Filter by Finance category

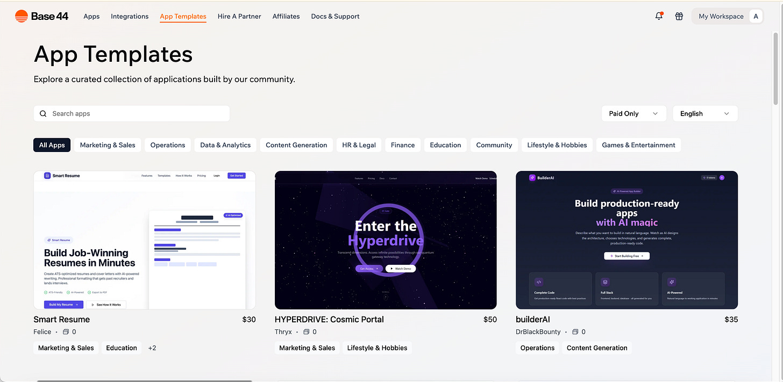pos(403,145)
